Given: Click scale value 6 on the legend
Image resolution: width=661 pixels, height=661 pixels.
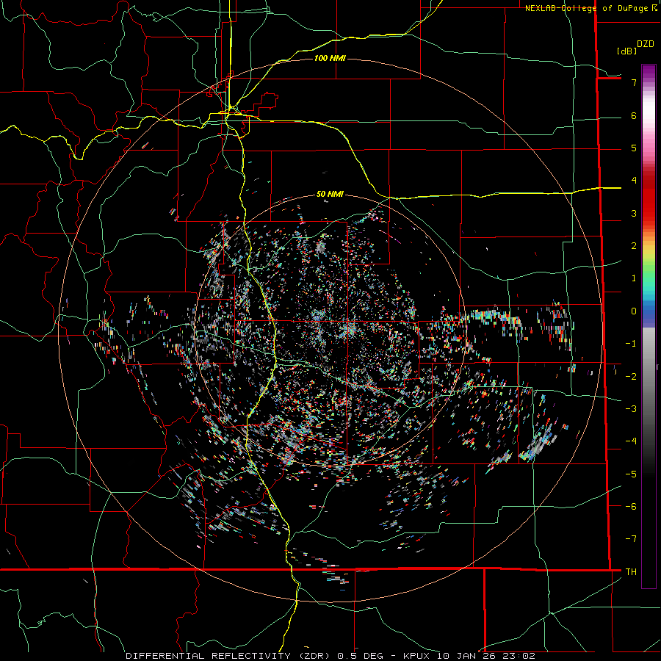Looking at the screenshot, I should point(634,115).
